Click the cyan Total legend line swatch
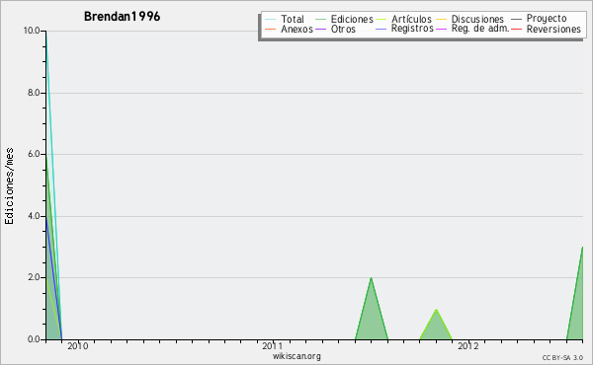Screen dimensions: 593x365 click(x=270, y=20)
